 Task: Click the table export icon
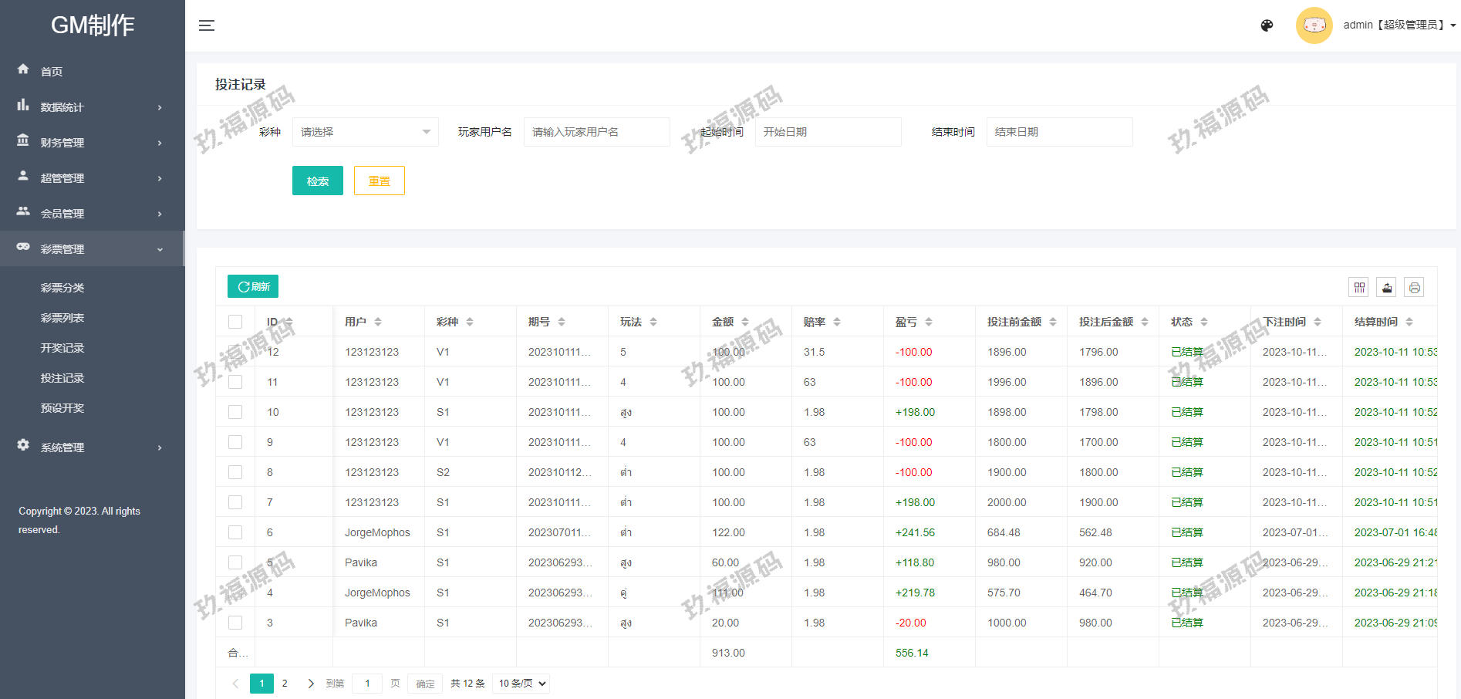click(1387, 288)
